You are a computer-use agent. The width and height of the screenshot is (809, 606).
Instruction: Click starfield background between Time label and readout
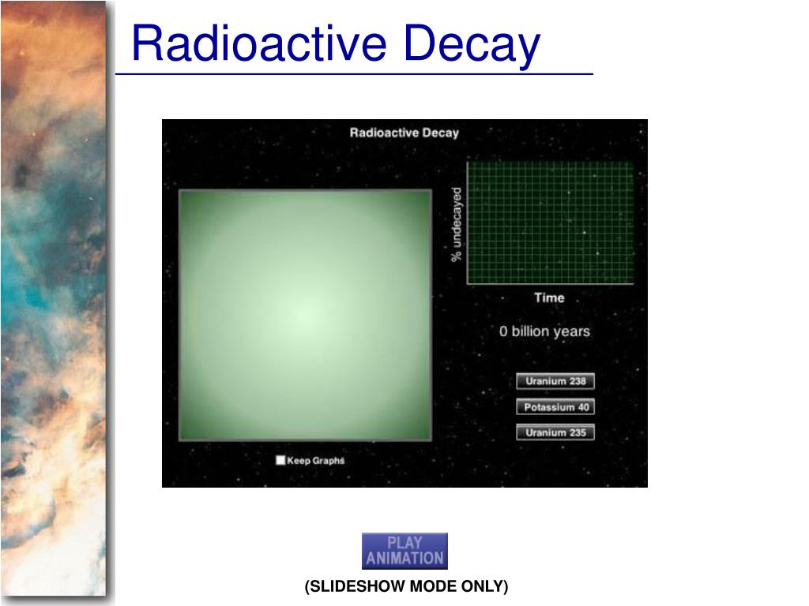coord(545,314)
